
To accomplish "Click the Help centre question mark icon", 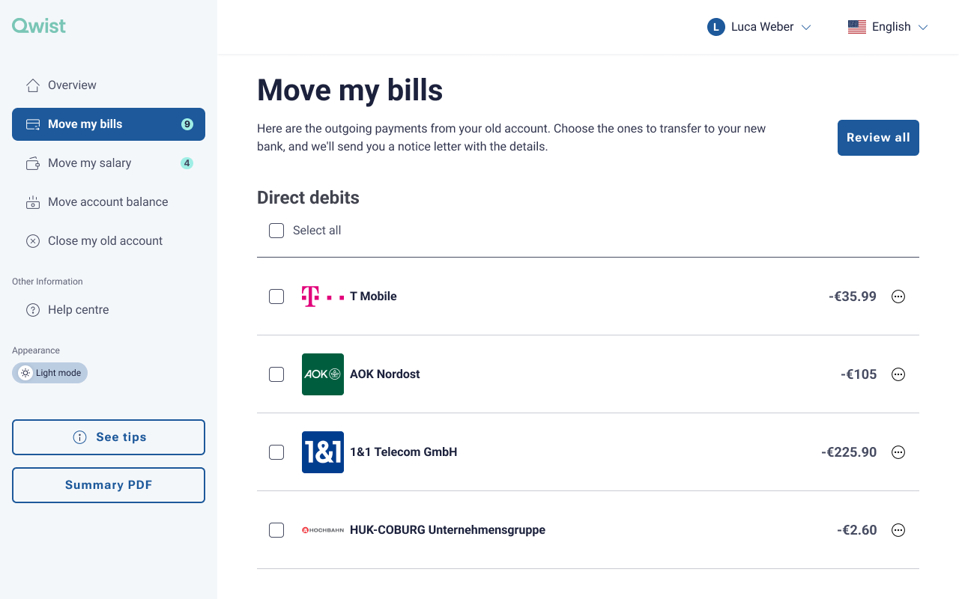I will point(33,310).
